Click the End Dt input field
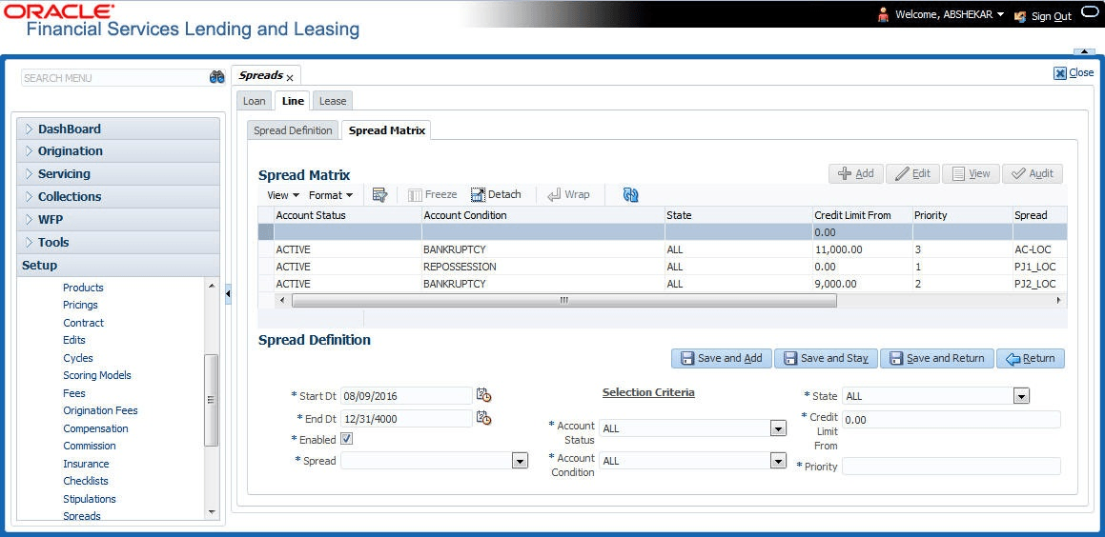The image size is (1105, 537). point(406,418)
